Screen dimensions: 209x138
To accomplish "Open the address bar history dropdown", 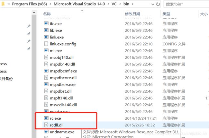I will [153, 4].
